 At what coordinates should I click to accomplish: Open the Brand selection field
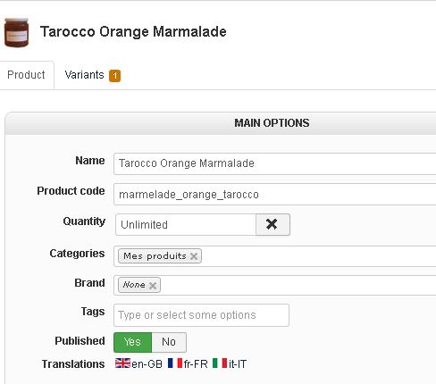274,285
